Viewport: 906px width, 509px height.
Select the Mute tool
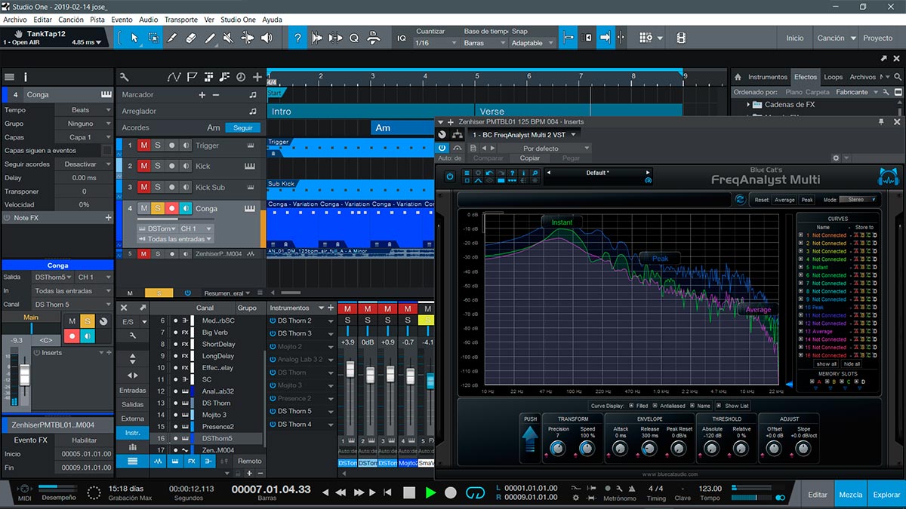(229, 37)
